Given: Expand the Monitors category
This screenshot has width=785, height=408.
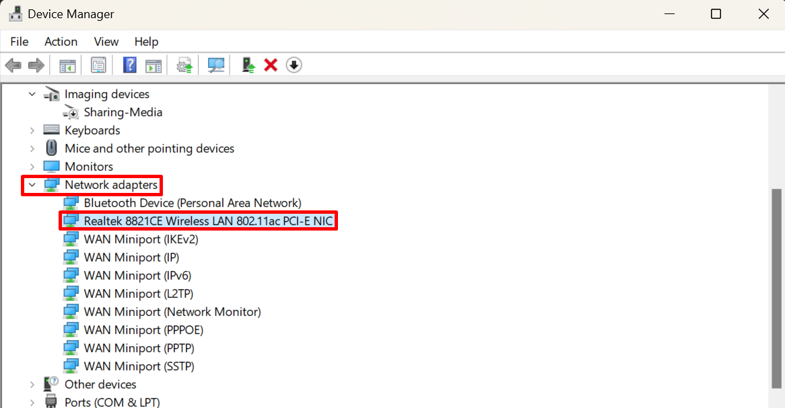Looking at the screenshot, I should pyautogui.click(x=32, y=166).
